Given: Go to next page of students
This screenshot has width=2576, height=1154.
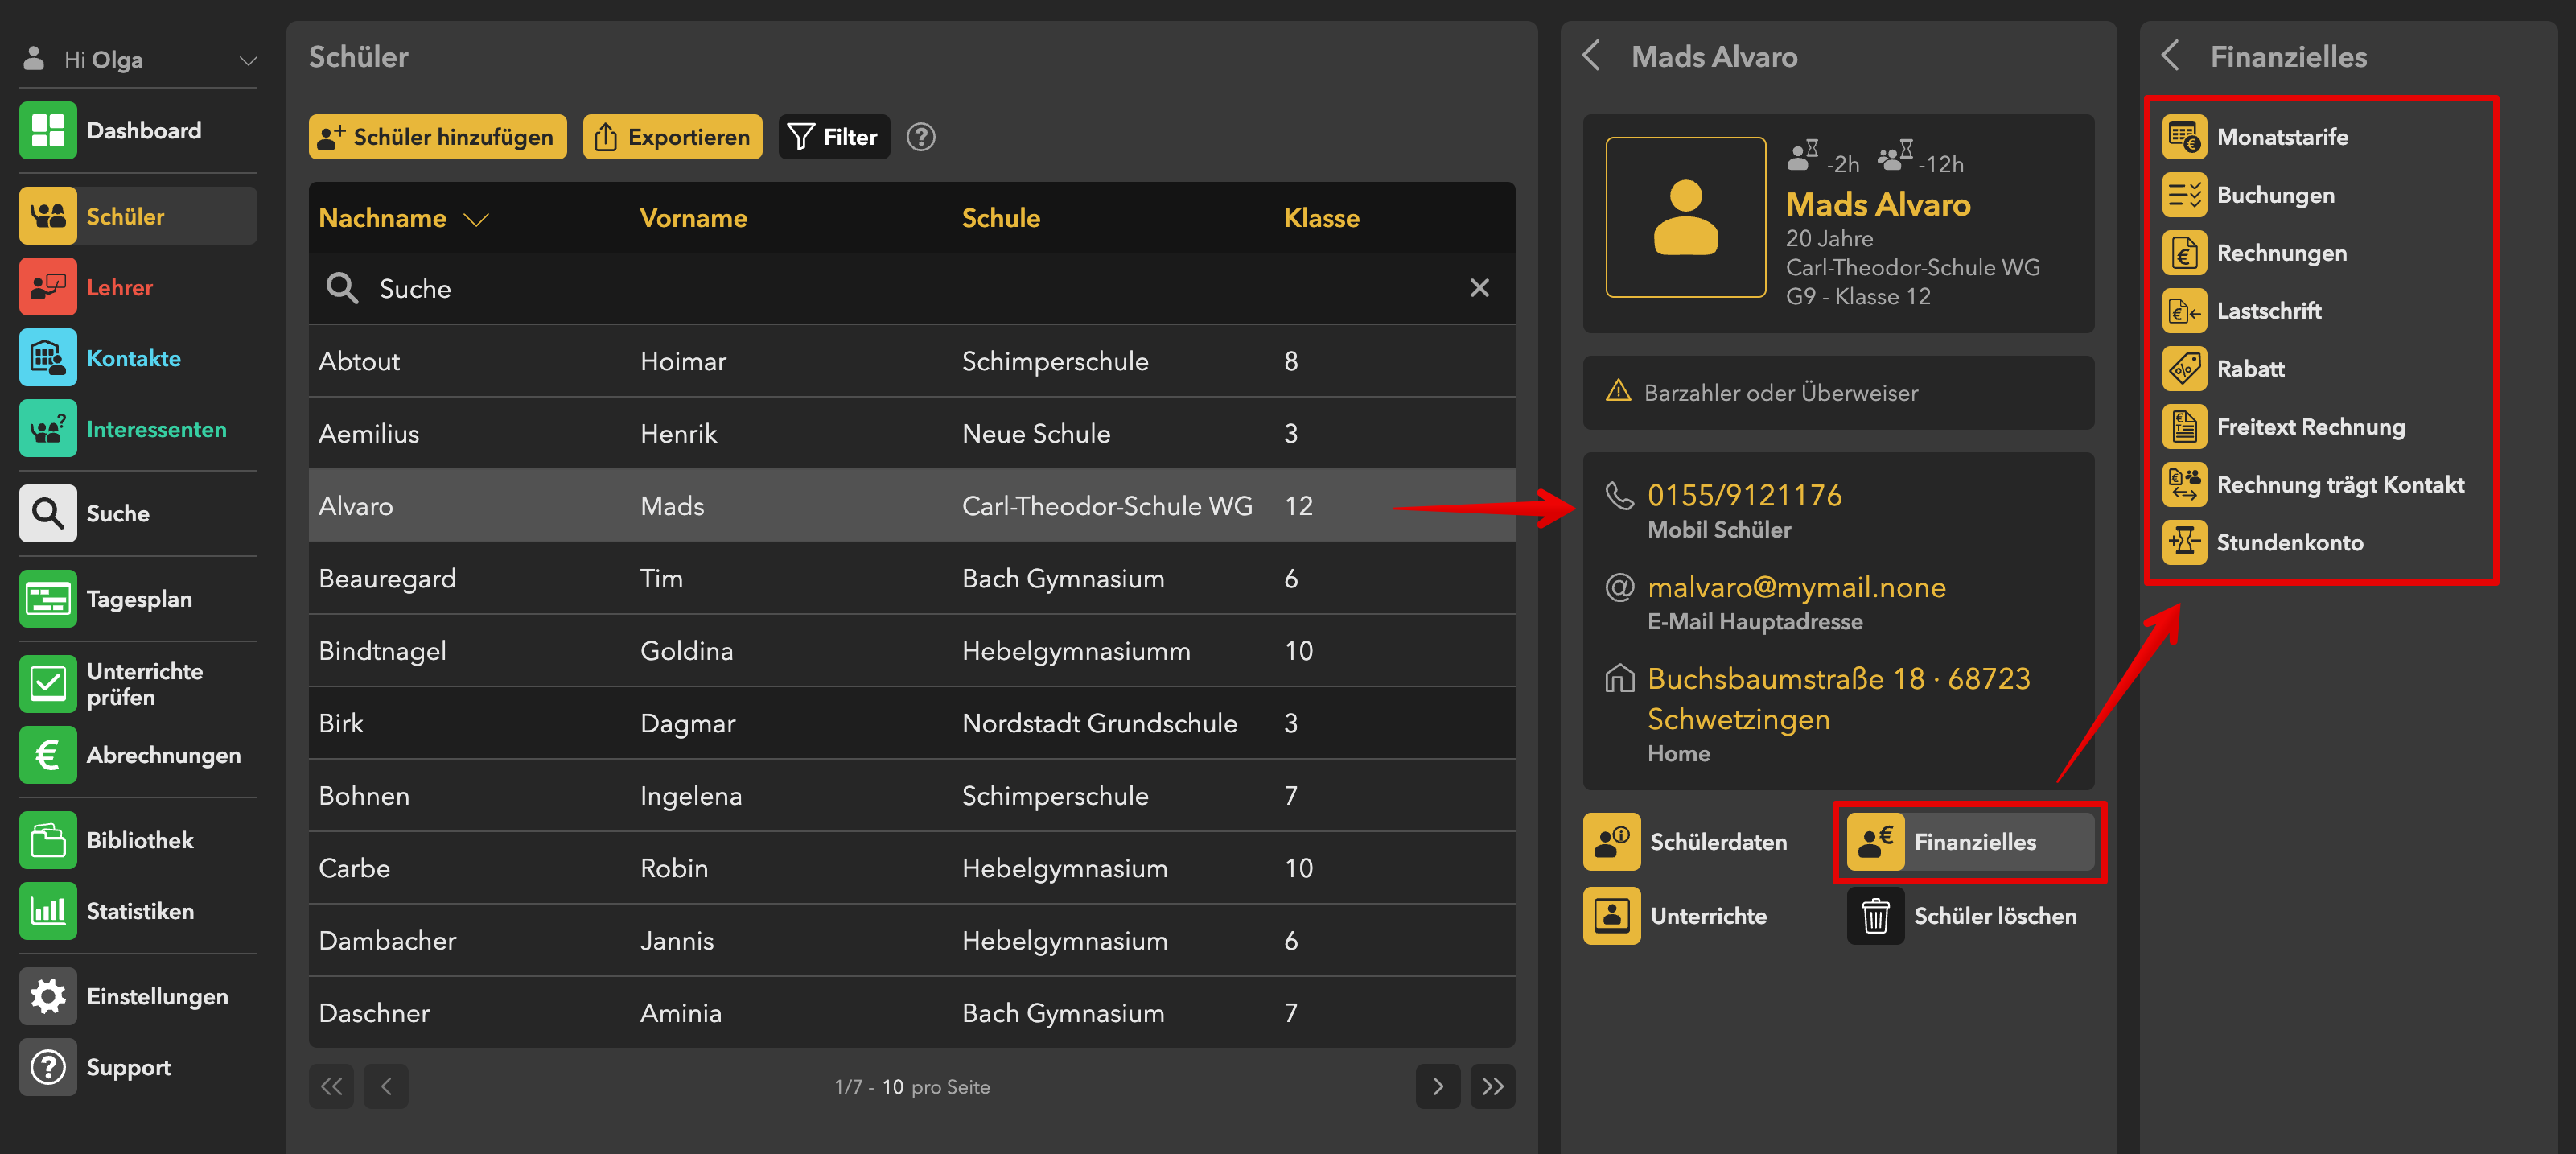Looking at the screenshot, I should click(x=1437, y=1087).
